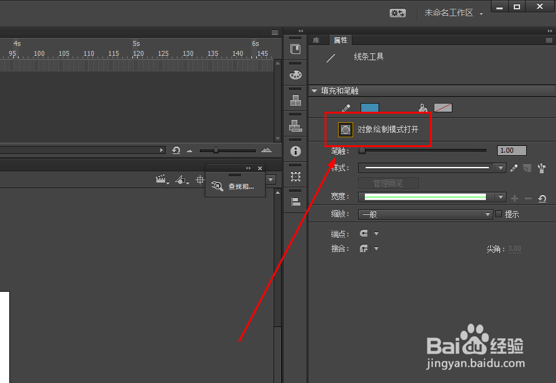The width and height of the screenshot is (556, 383).
Task: Open the brush library icon beside style
Action: point(542,168)
